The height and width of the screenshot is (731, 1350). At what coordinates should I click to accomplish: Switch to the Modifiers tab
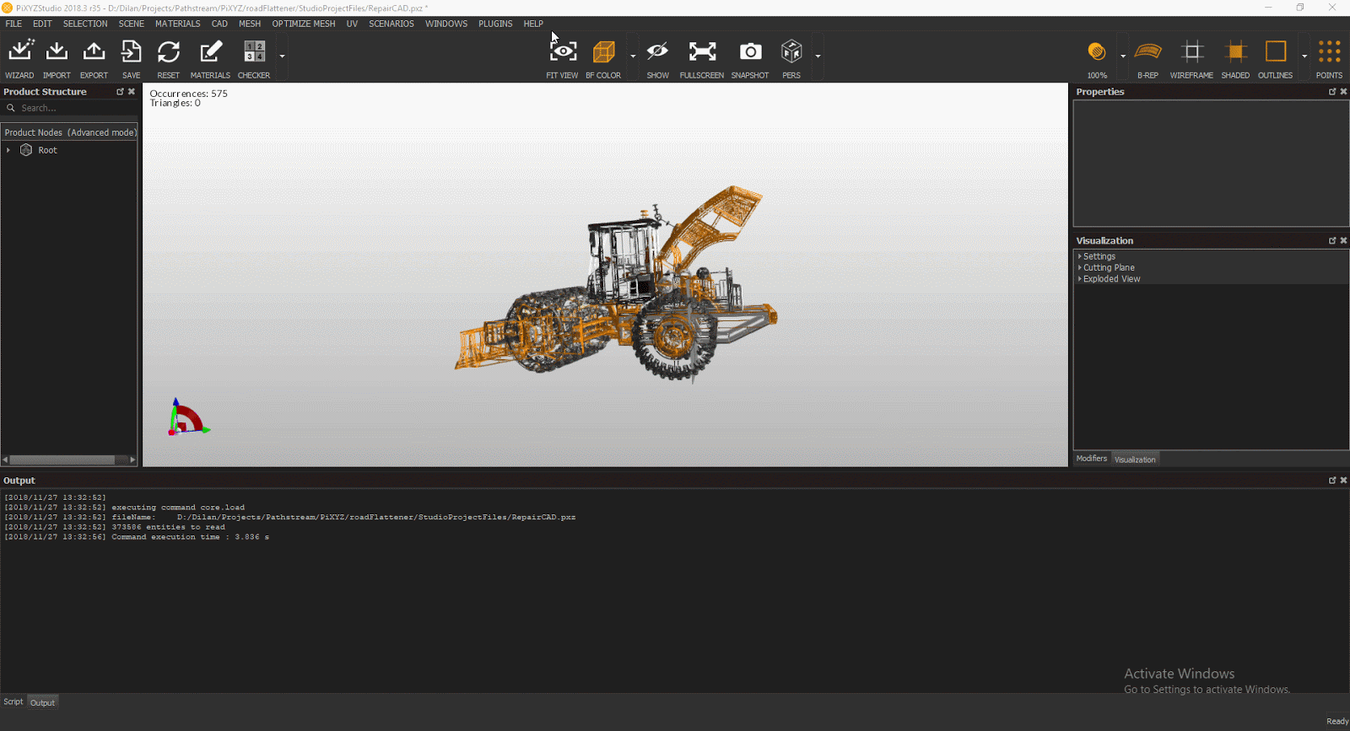tap(1091, 459)
